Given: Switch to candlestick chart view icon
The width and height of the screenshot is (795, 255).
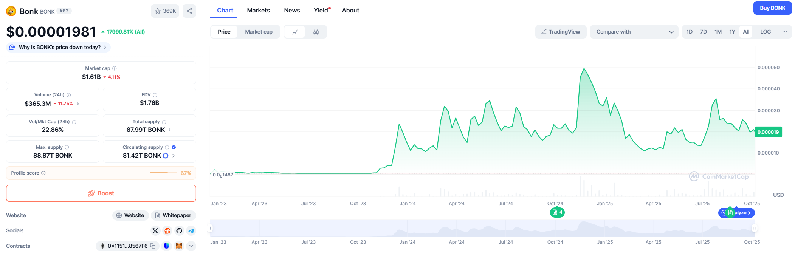Looking at the screenshot, I should pyautogui.click(x=316, y=32).
